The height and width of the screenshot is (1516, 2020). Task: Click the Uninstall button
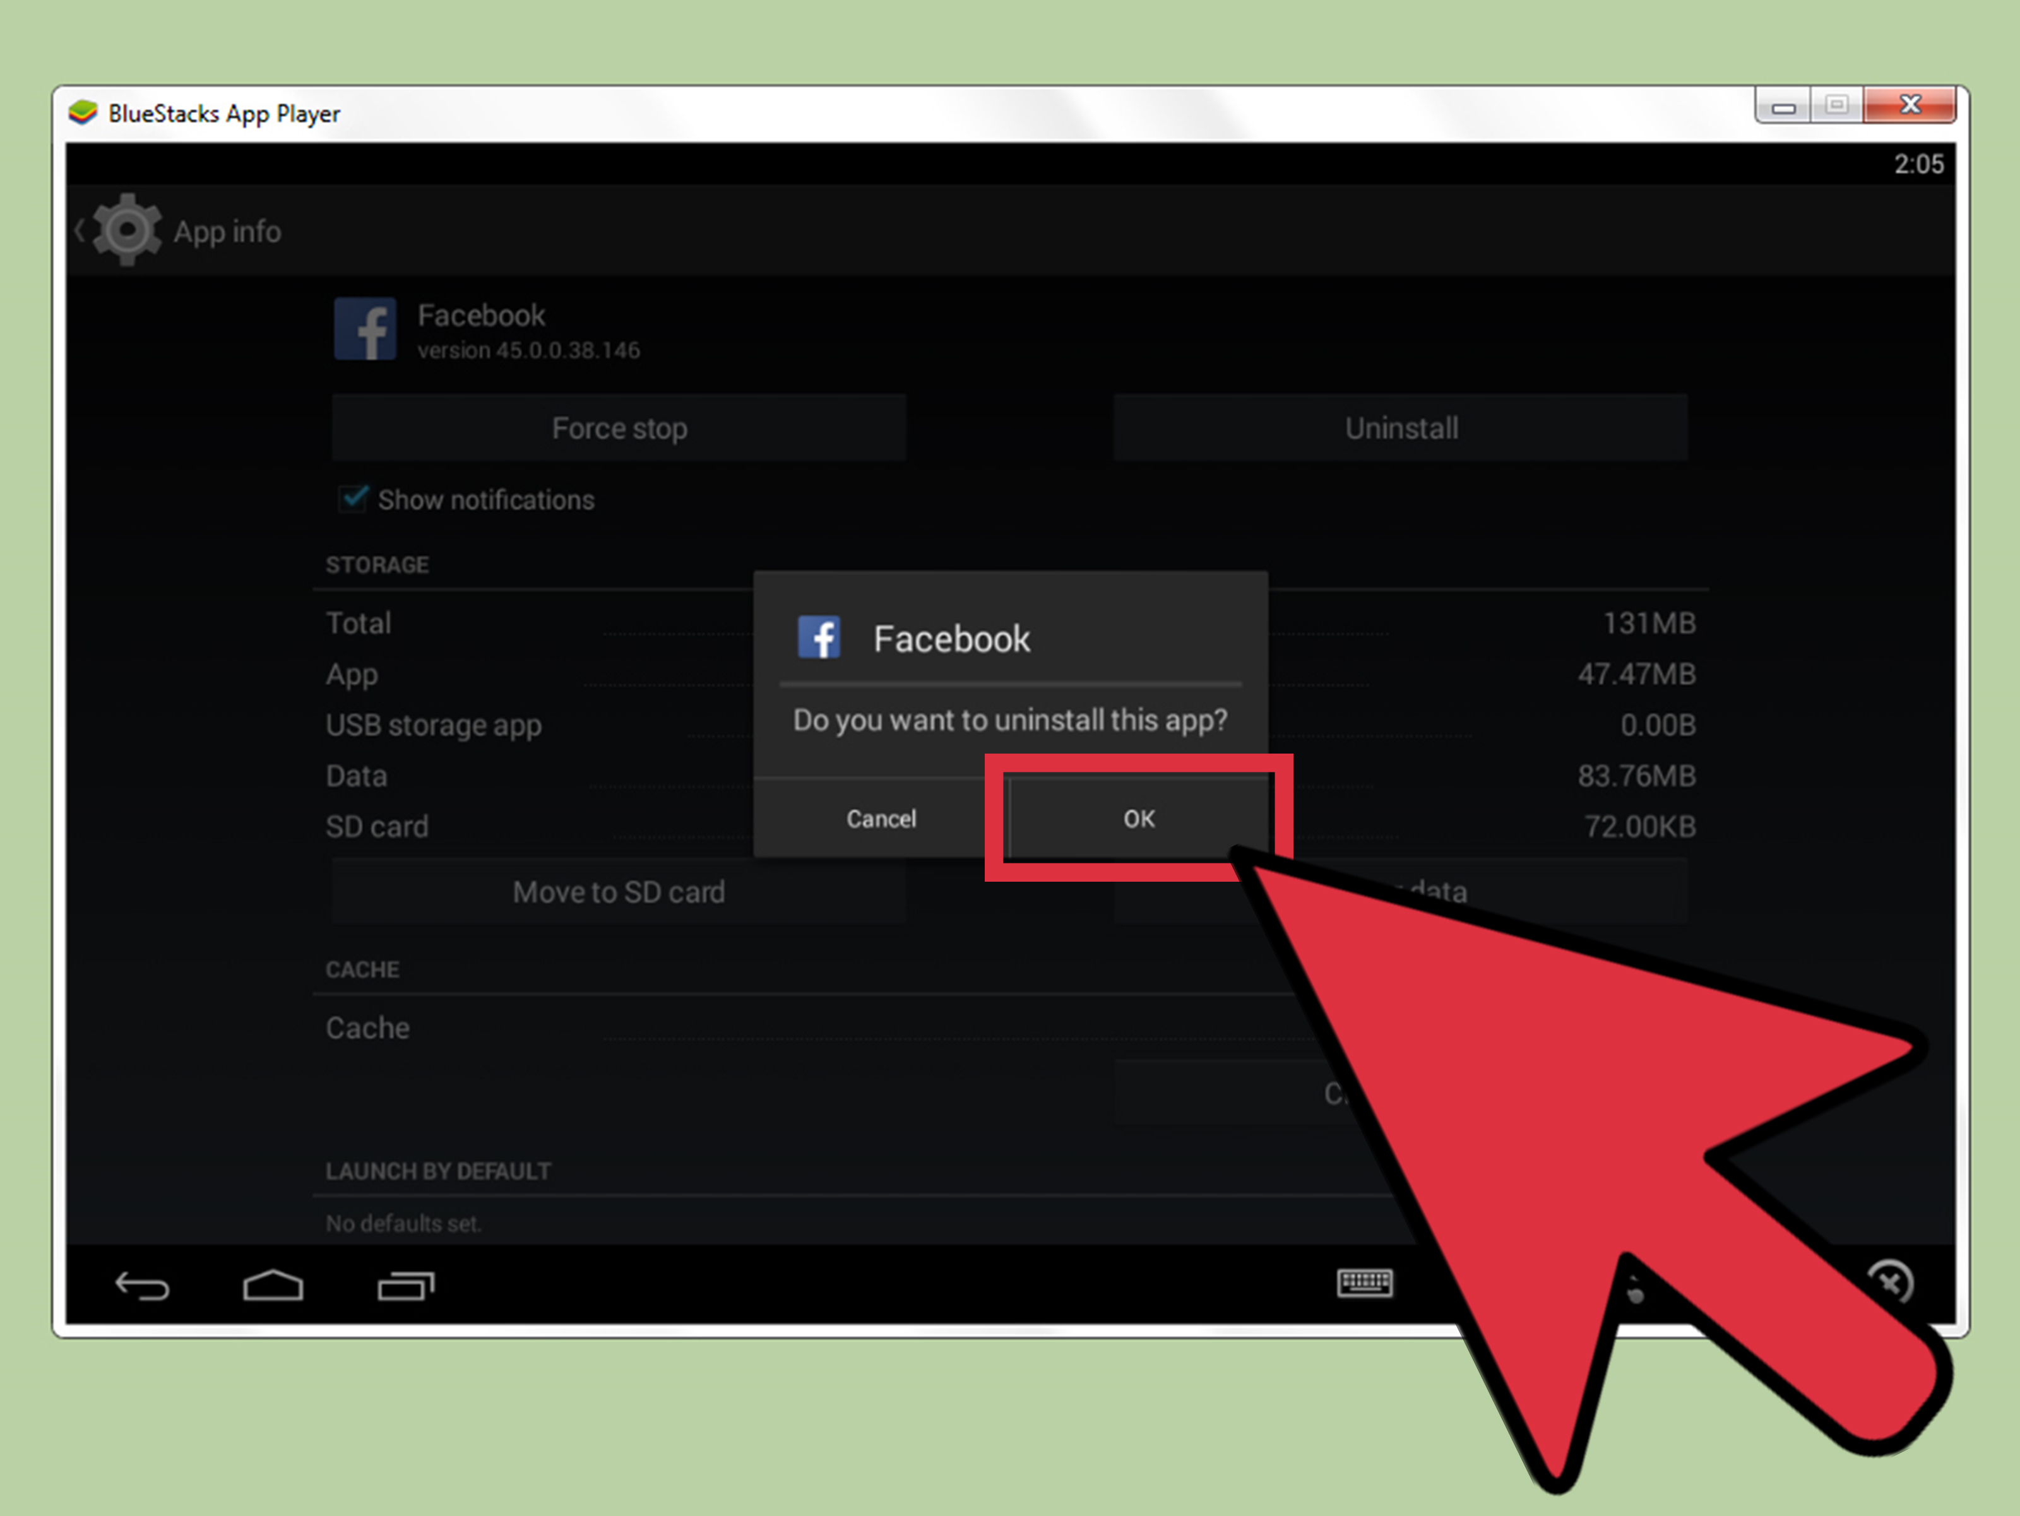coord(1401,427)
